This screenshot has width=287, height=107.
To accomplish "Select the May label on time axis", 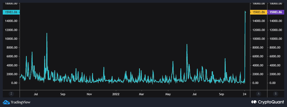I will 168,94.
